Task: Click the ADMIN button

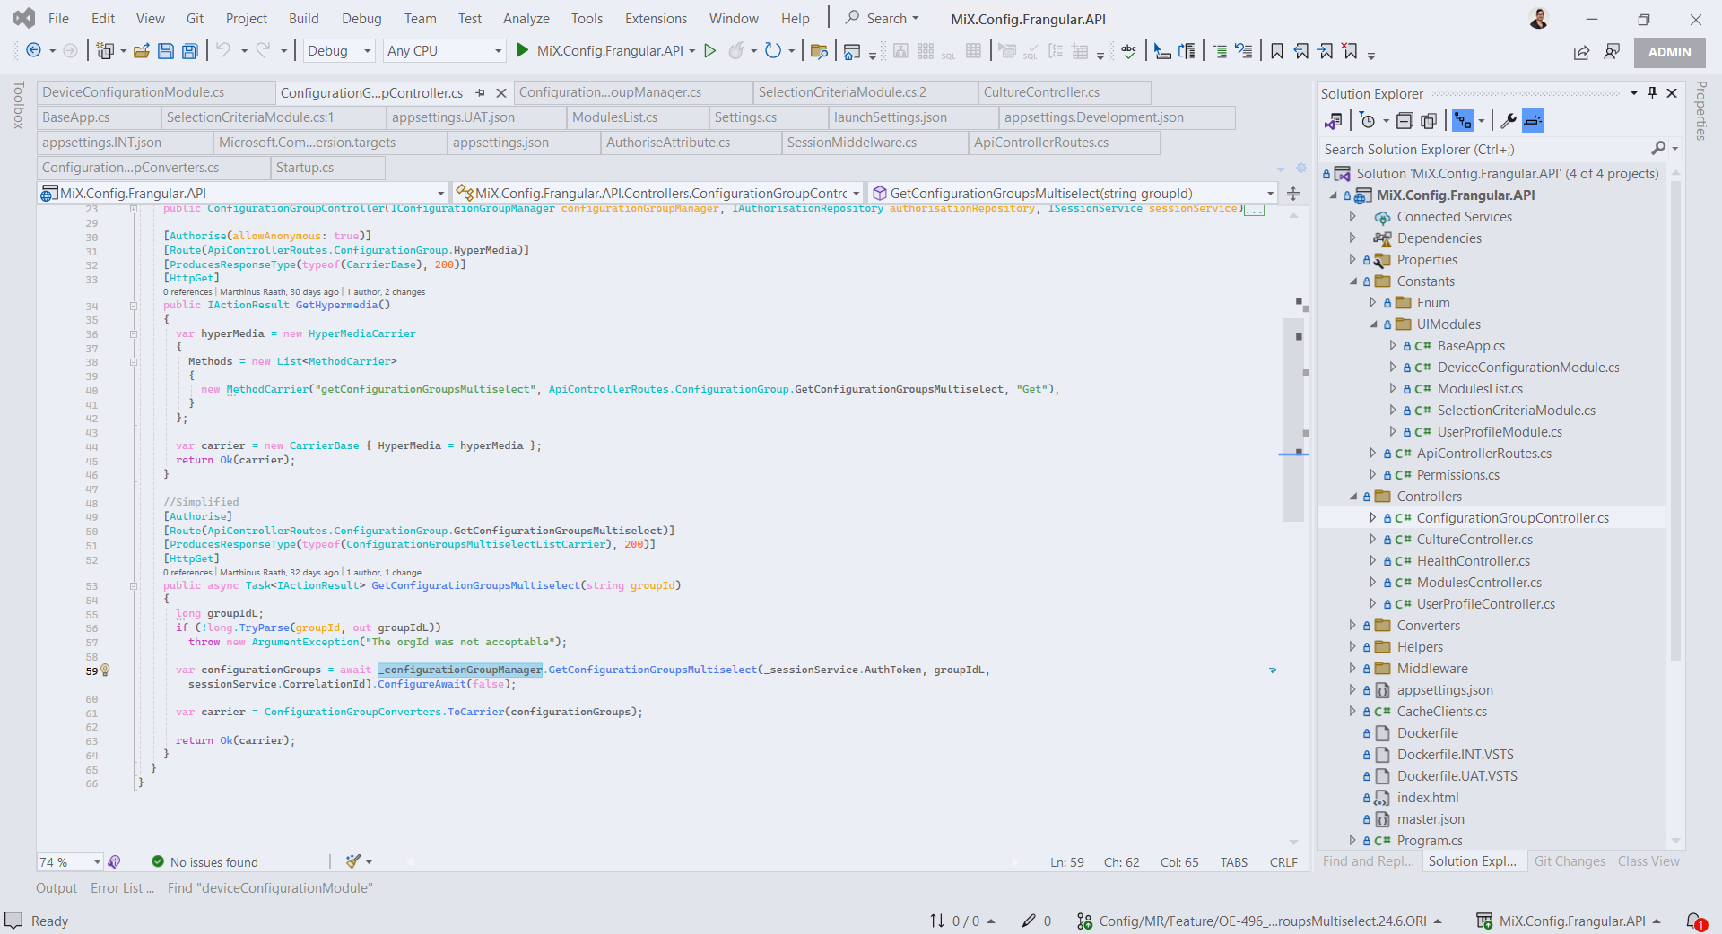Action: click(x=1669, y=52)
